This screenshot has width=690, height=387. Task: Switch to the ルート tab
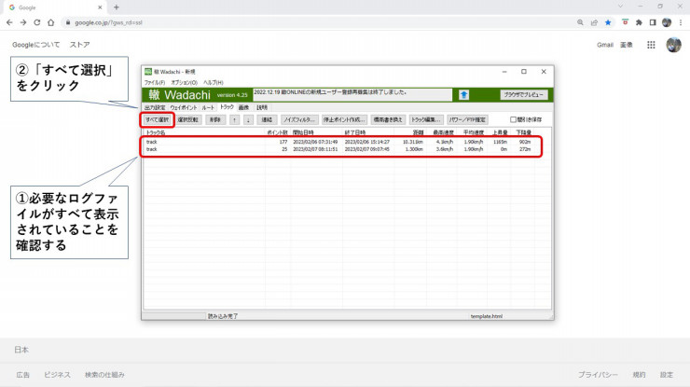(208, 107)
